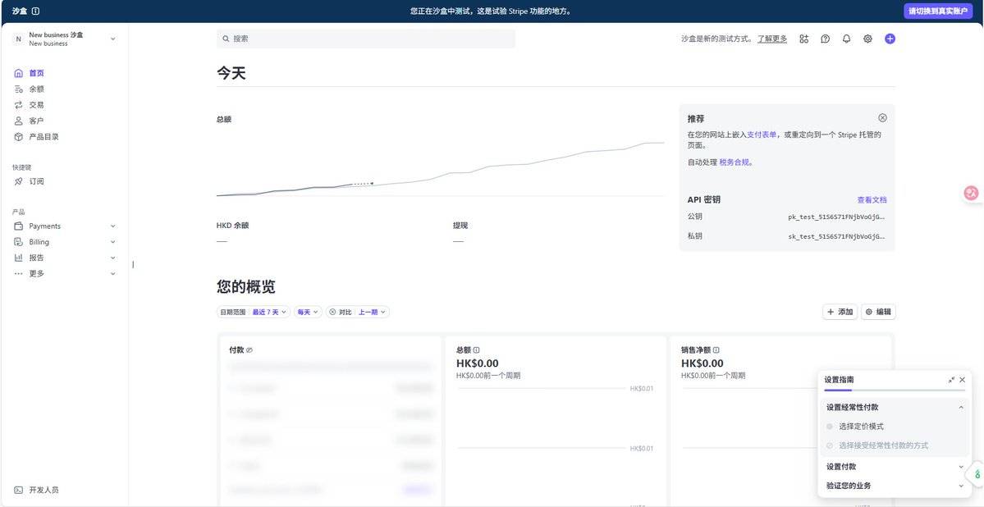Viewport: 984px width, 507px height.
Task: Minimize the 设置指南 panel
Action: tap(951, 380)
